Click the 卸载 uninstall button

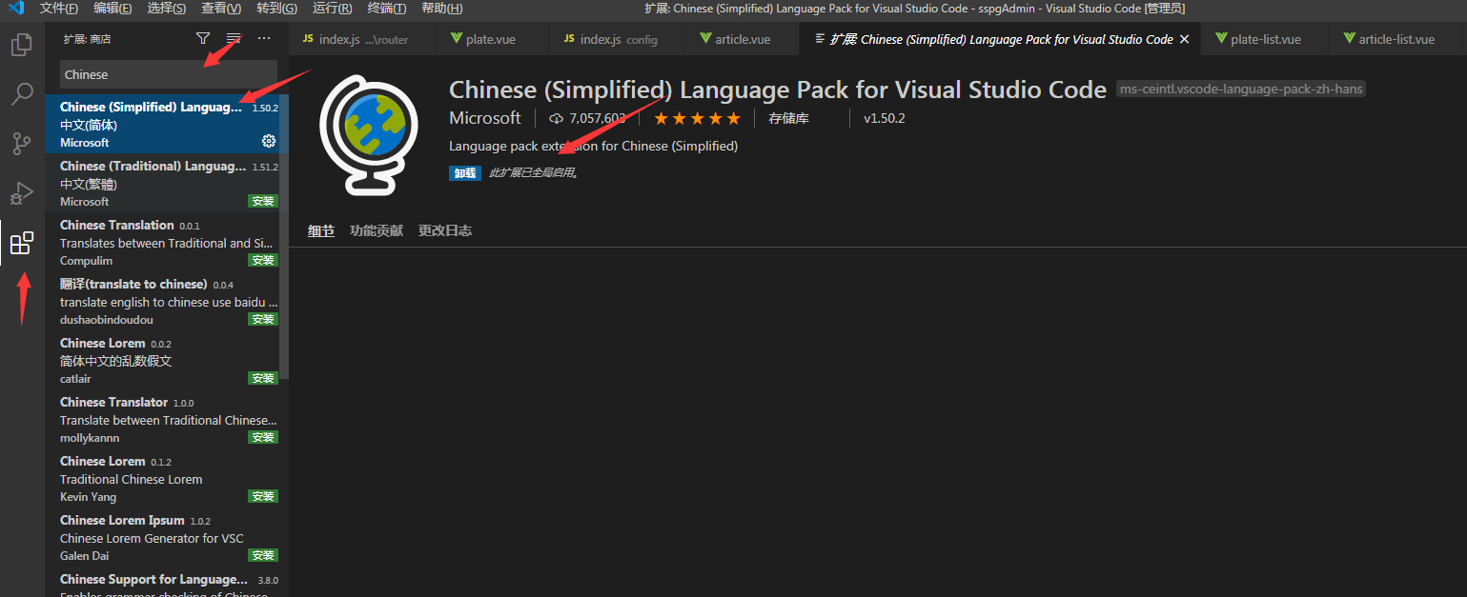(465, 173)
